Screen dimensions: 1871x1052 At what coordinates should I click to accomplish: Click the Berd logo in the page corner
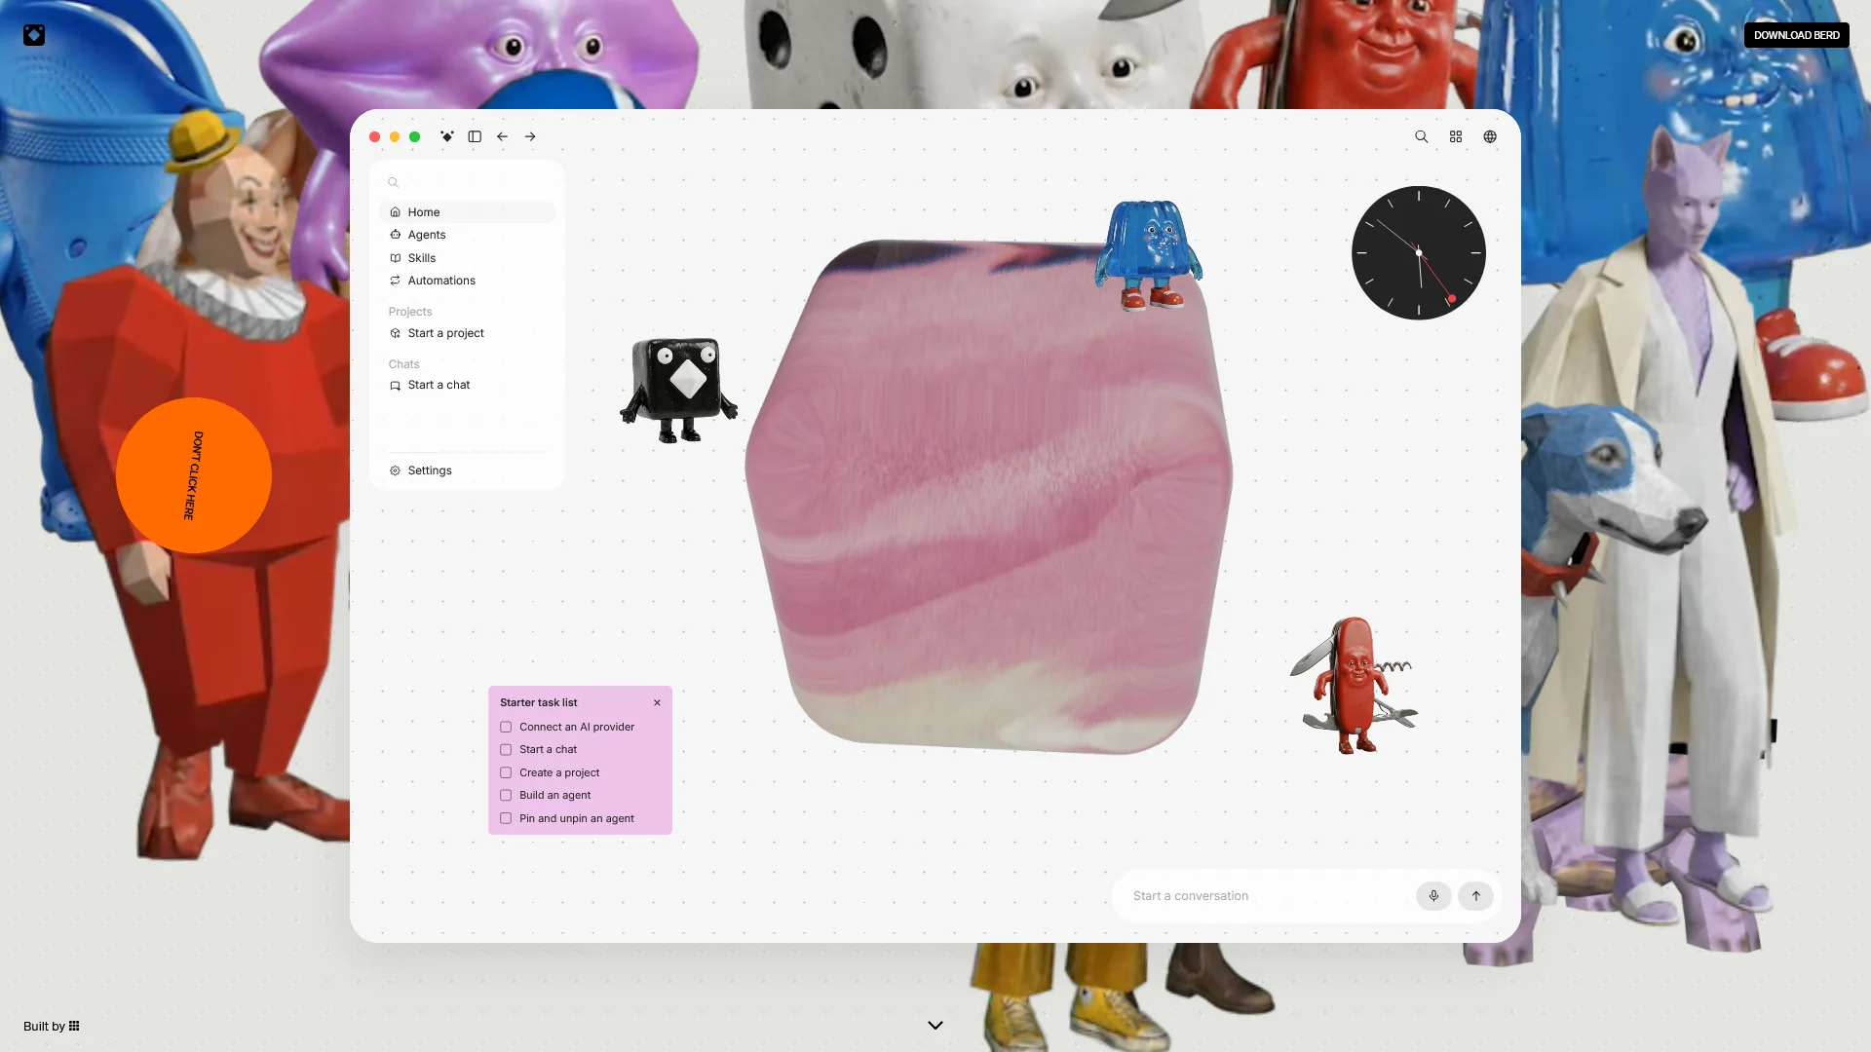point(34,35)
